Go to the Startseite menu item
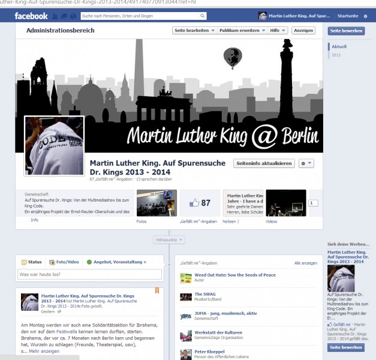 [x=348, y=16]
